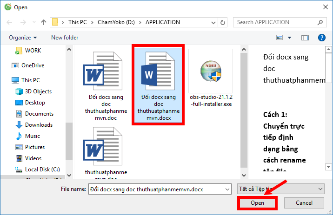
Task: Go up one folder level arrow
Action: tap(44, 22)
